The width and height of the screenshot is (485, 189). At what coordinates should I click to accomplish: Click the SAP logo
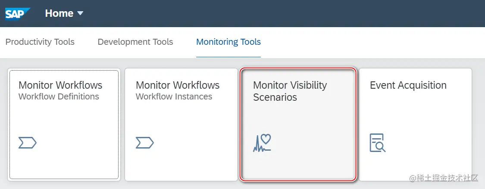(17, 13)
